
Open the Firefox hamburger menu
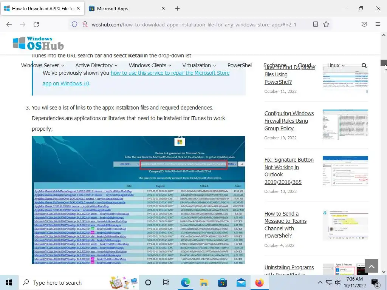coord(378,24)
